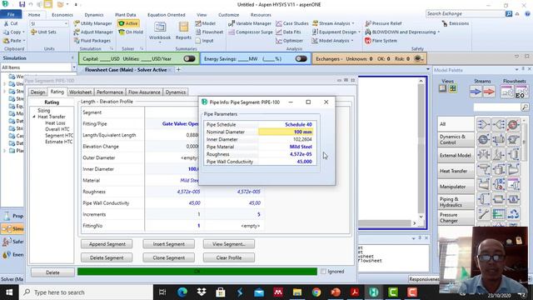Open Data Fits
This screenshot has height=300, width=533.
(288, 32)
